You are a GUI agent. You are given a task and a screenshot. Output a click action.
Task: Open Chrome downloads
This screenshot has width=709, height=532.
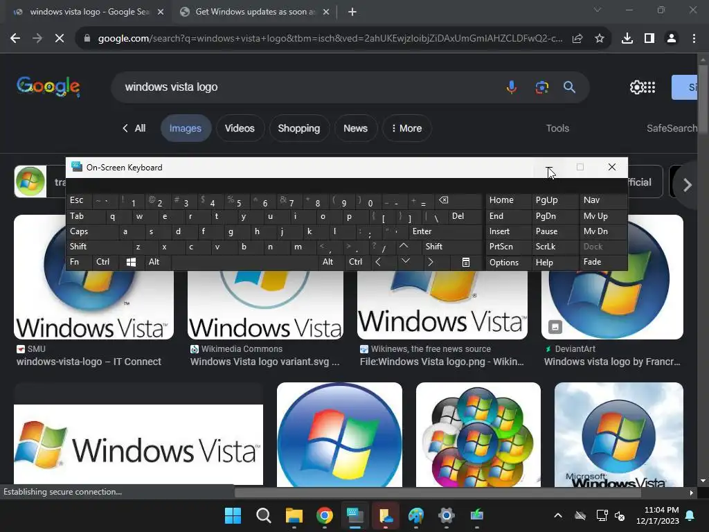pos(627,39)
